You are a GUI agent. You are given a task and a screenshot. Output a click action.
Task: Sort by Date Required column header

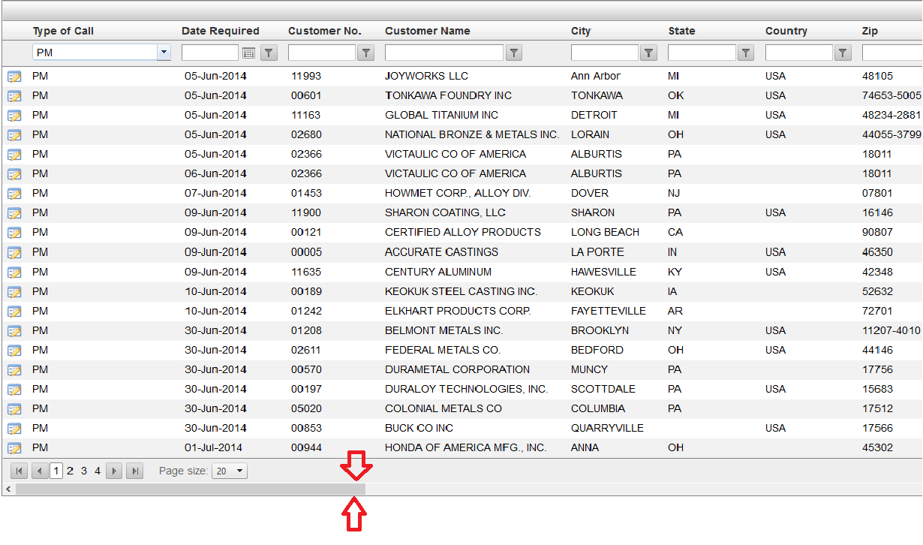pyautogui.click(x=221, y=31)
